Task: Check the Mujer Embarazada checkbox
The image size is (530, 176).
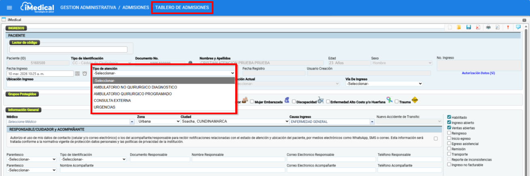Action: pyautogui.click(x=252, y=102)
